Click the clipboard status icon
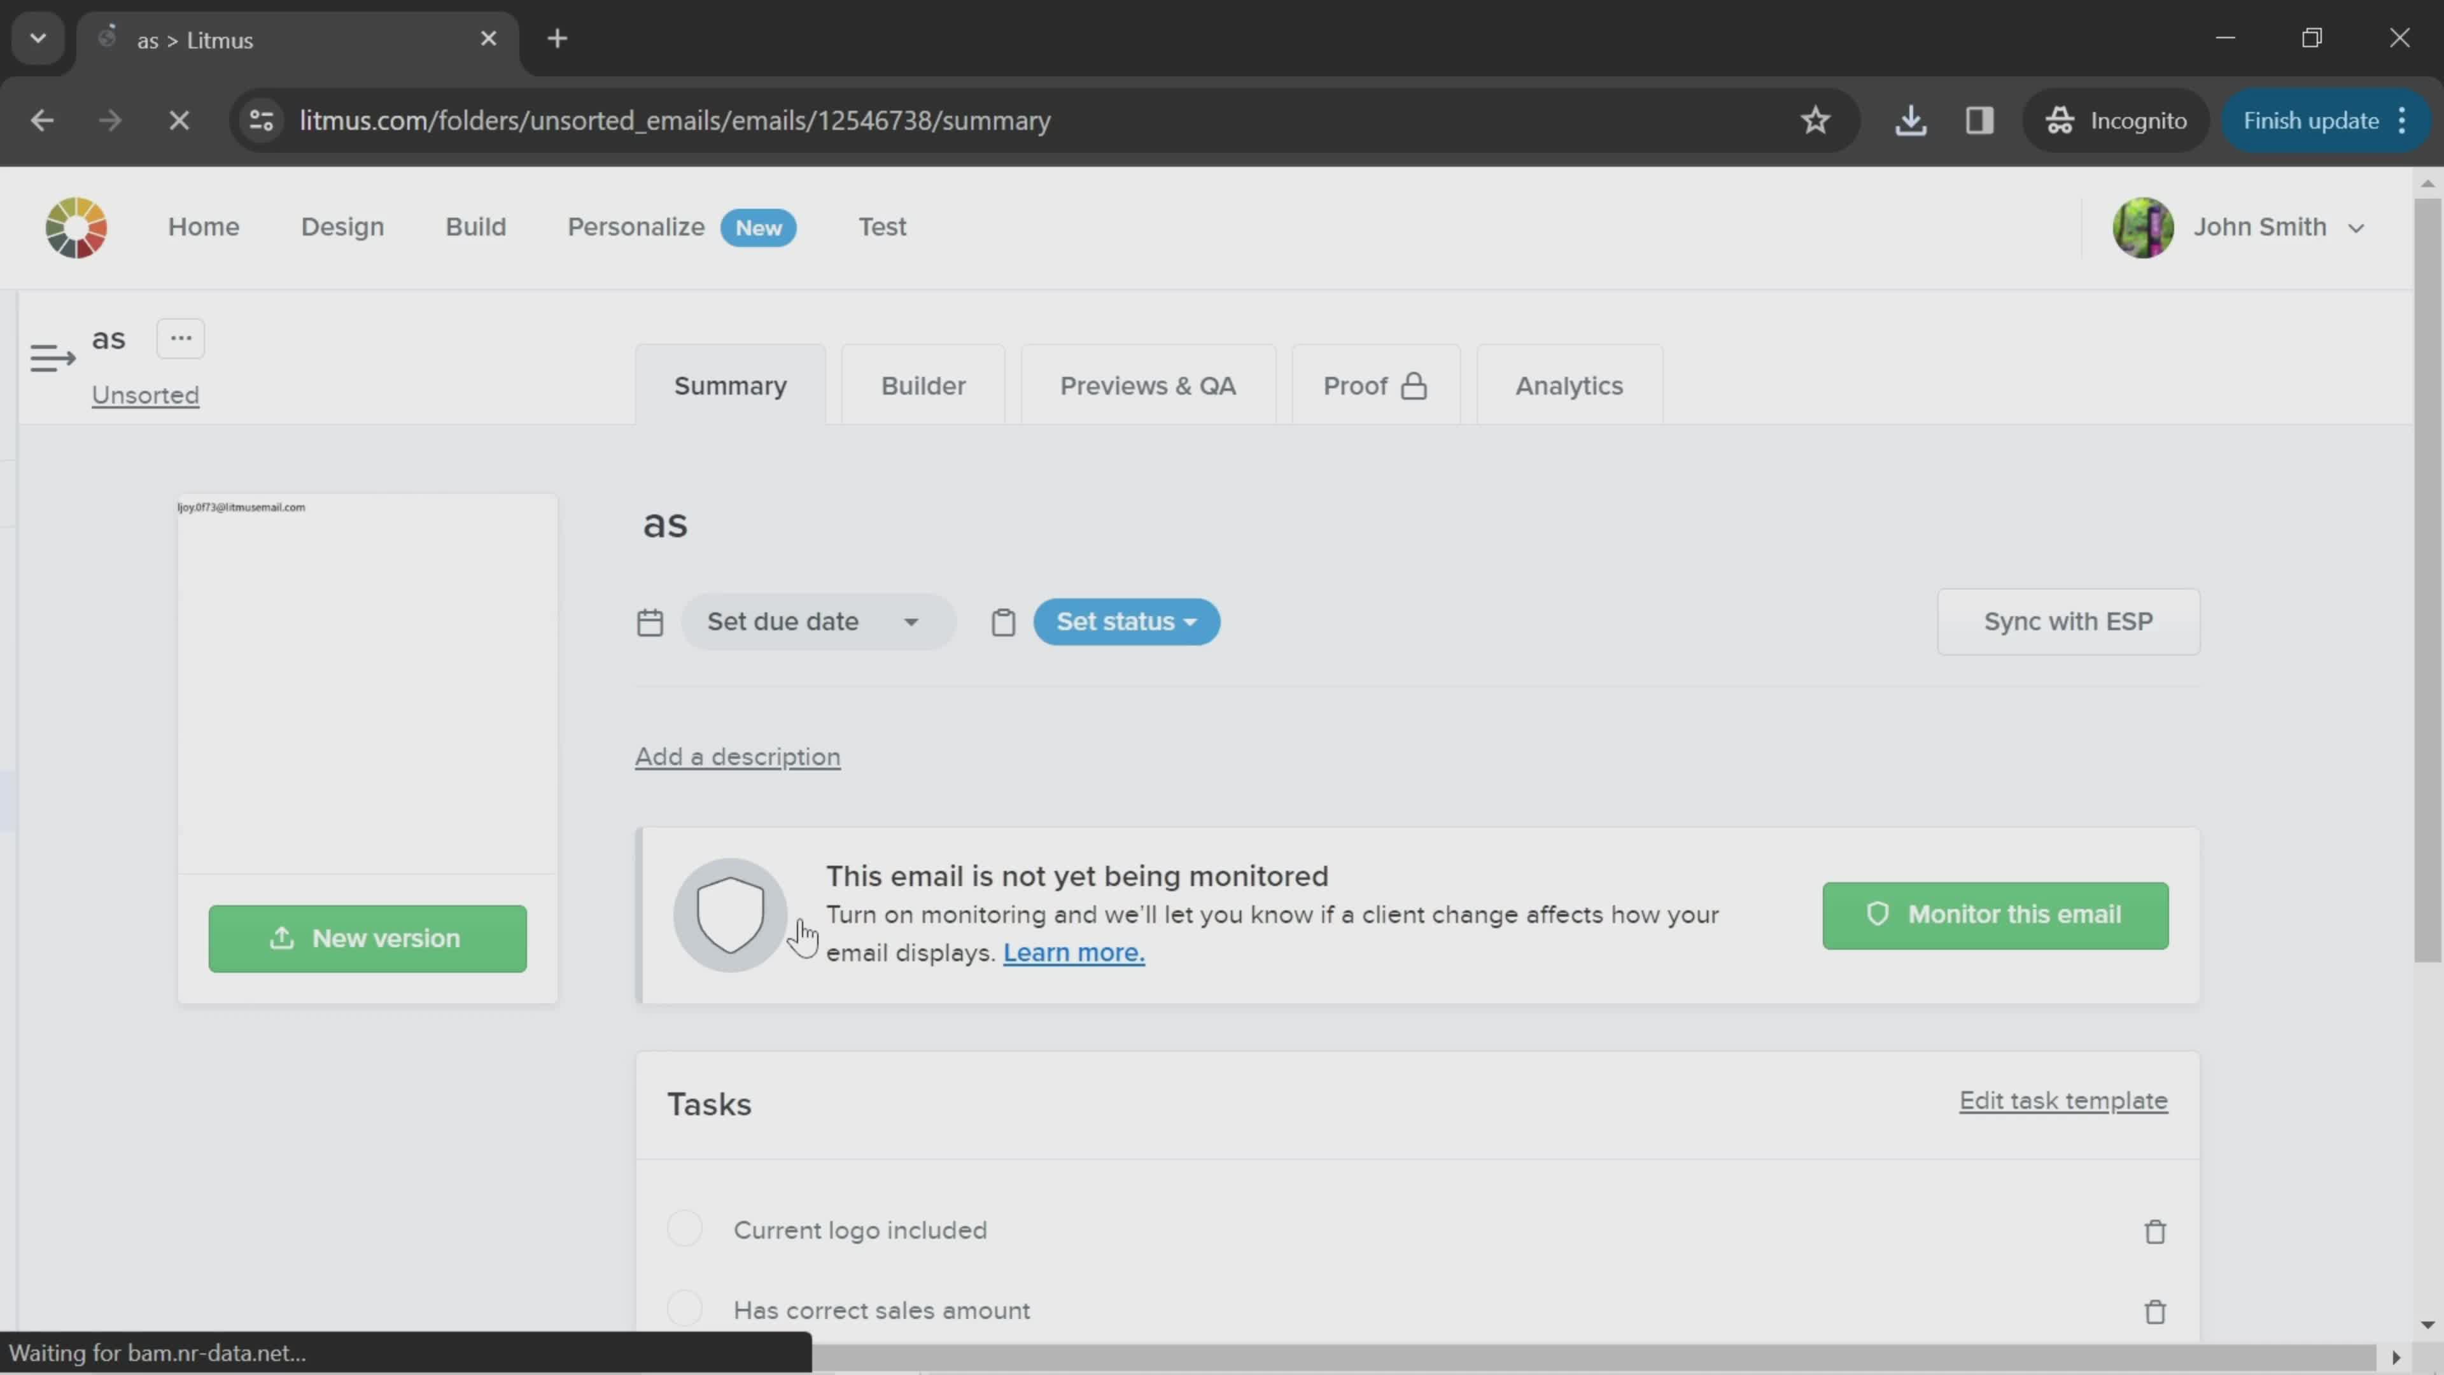Viewport: 2444px width, 1375px height. (x=1002, y=621)
